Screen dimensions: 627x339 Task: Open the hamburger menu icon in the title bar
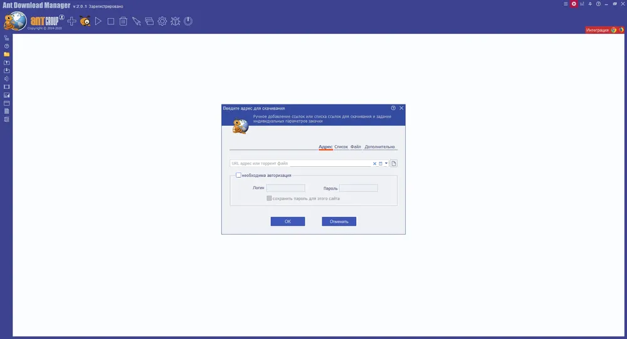click(566, 4)
